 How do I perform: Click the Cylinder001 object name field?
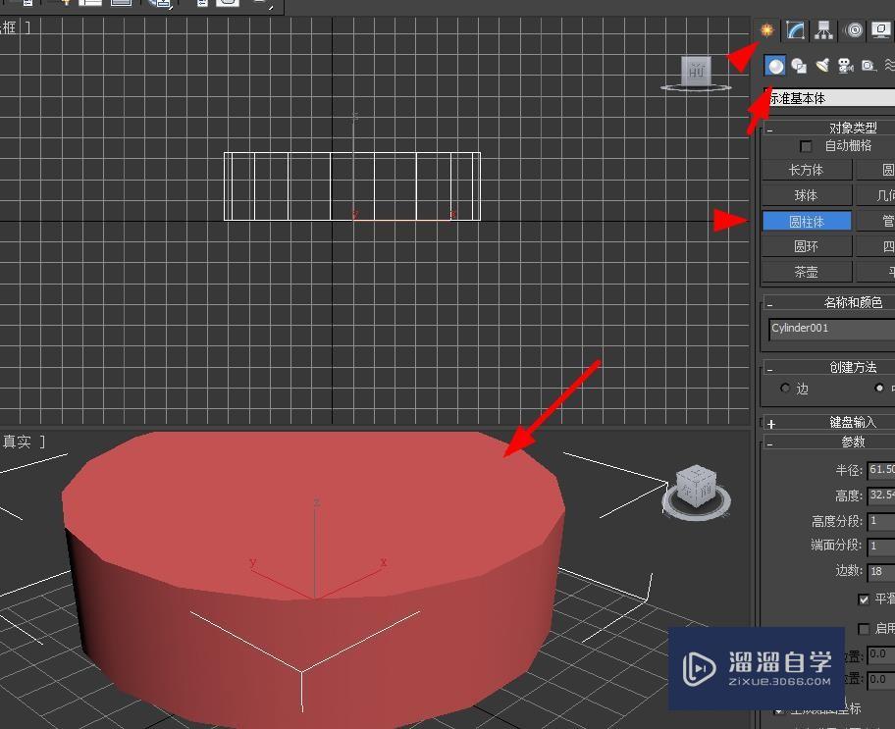pyautogui.click(x=831, y=329)
